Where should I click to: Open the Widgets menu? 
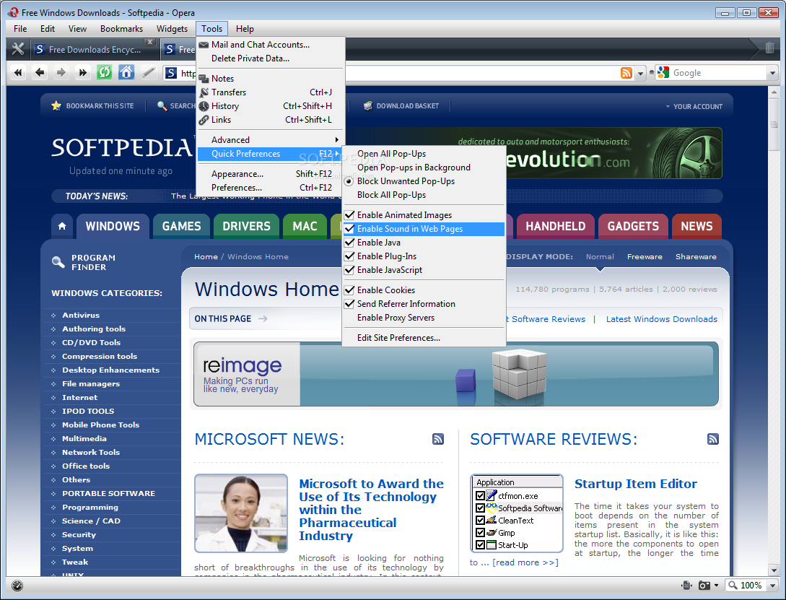click(172, 29)
